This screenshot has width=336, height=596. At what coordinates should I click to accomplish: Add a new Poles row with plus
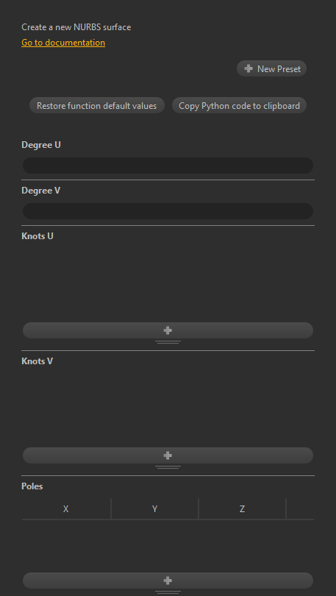[168, 581]
